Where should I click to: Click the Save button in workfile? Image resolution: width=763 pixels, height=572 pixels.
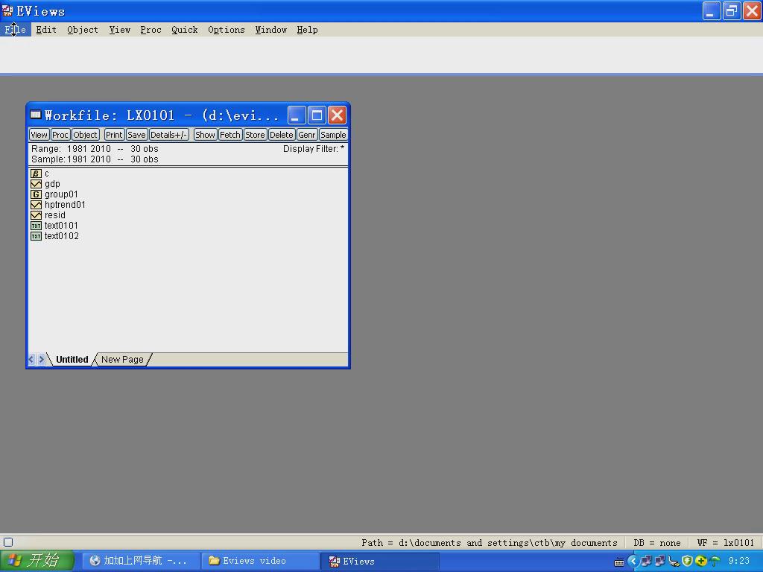coord(136,135)
